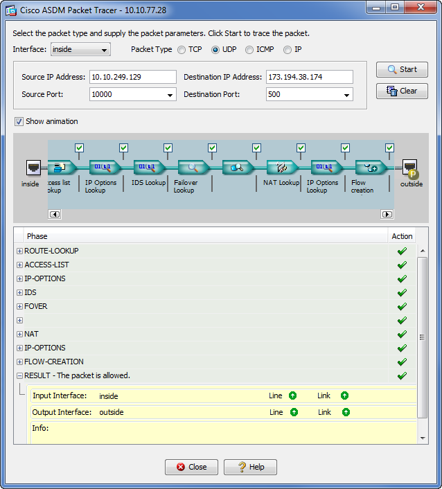Open the Destination Port dropdown
442x489 pixels.
coord(346,94)
